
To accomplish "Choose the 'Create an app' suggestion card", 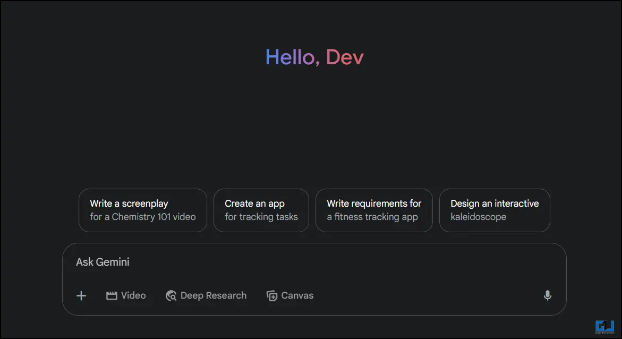I will point(261,210).
